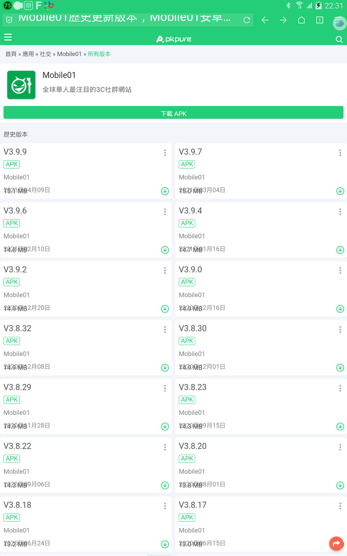The image size is (347, 556).
Task: Open three-dot options for V3.8.23
Action: click(x=340, y=388)
